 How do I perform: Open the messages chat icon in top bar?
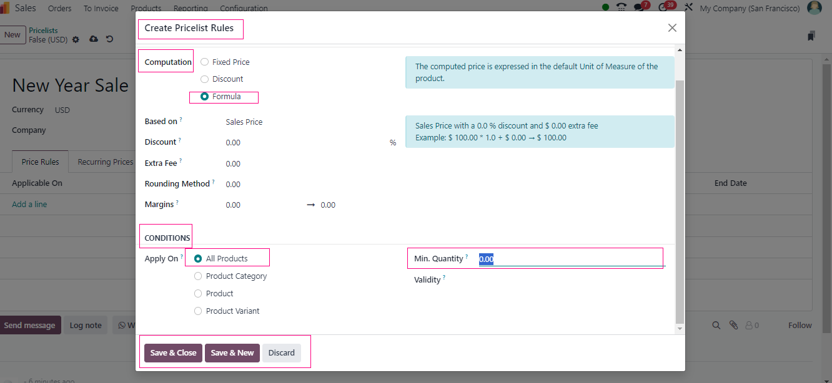[638, 8]
